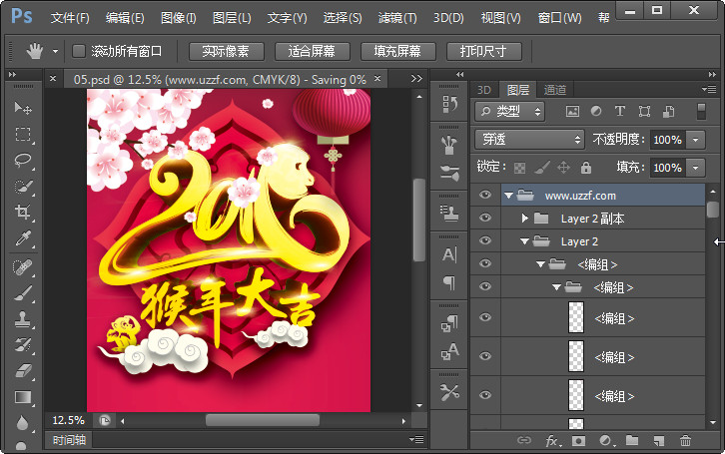Open the Brush Presets panel icon
This screenshot has width=725, height=454.
pos(449,146)
